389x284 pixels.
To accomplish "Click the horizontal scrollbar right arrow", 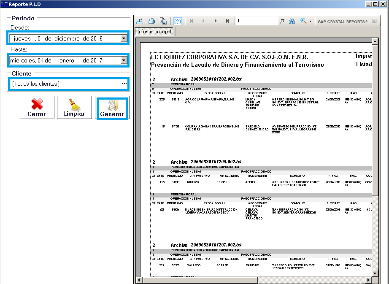I will point(368,280).
